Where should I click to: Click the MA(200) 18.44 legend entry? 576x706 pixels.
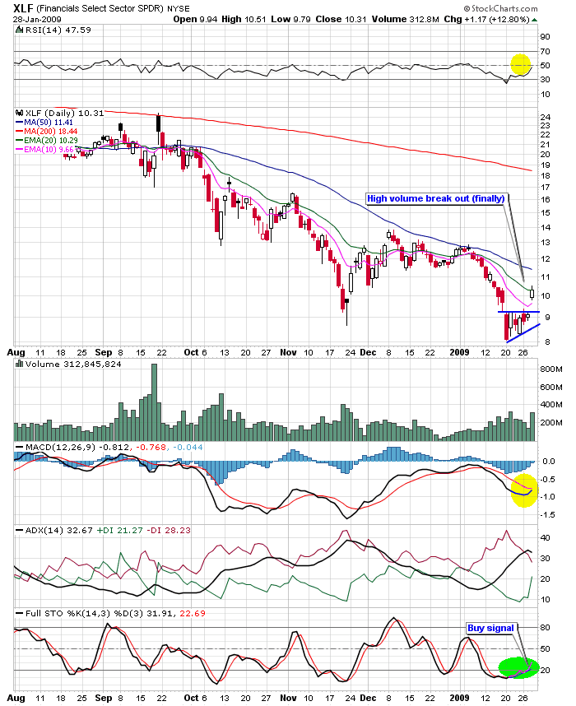coord(46,132)
